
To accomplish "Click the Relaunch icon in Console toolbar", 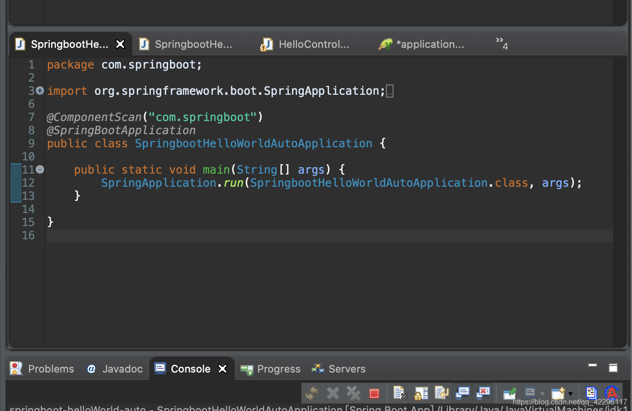I will [312, 393].
